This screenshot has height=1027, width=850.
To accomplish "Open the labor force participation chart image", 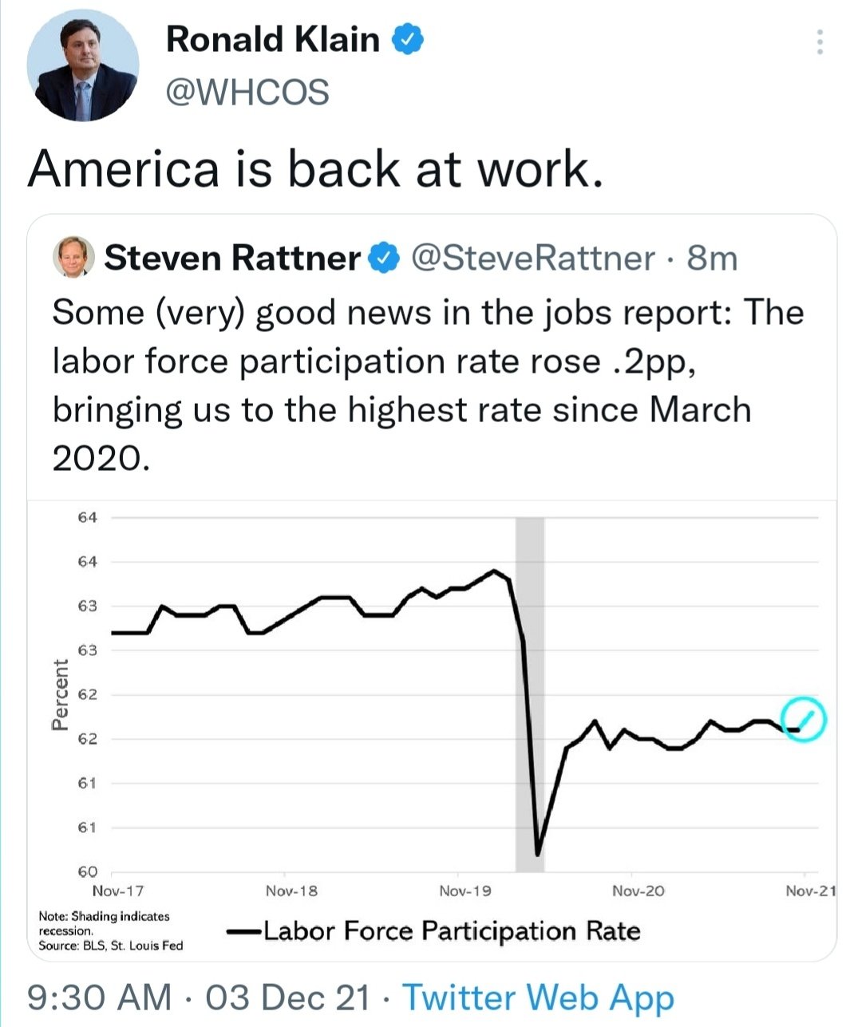I will [432, 729].
